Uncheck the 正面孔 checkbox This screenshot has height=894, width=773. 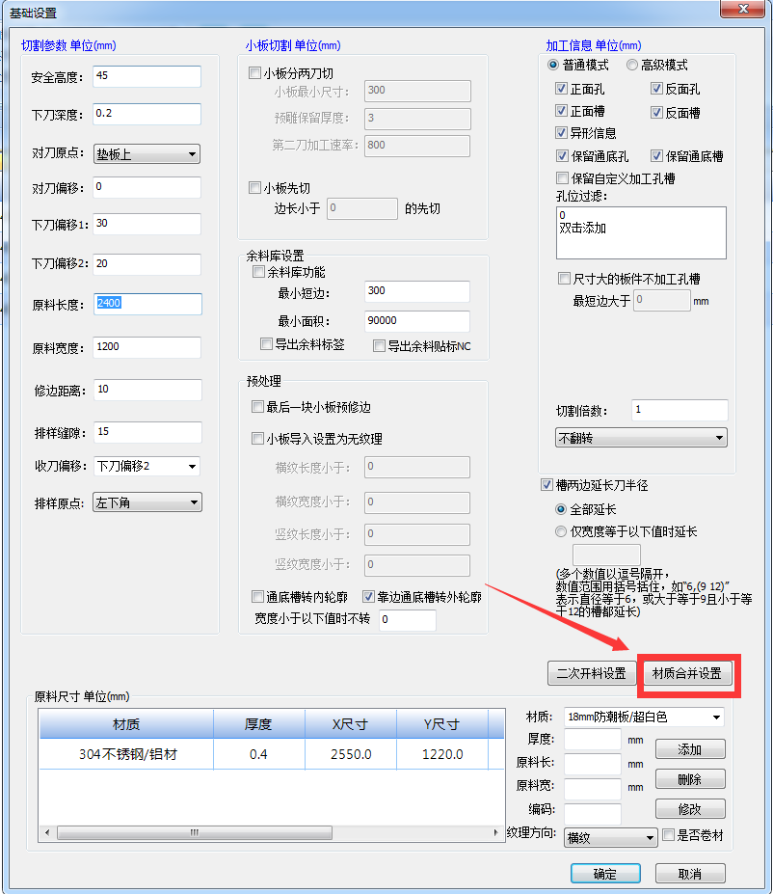[561, 89]
